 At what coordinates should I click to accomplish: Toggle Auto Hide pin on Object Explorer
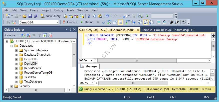pos(70,29)
